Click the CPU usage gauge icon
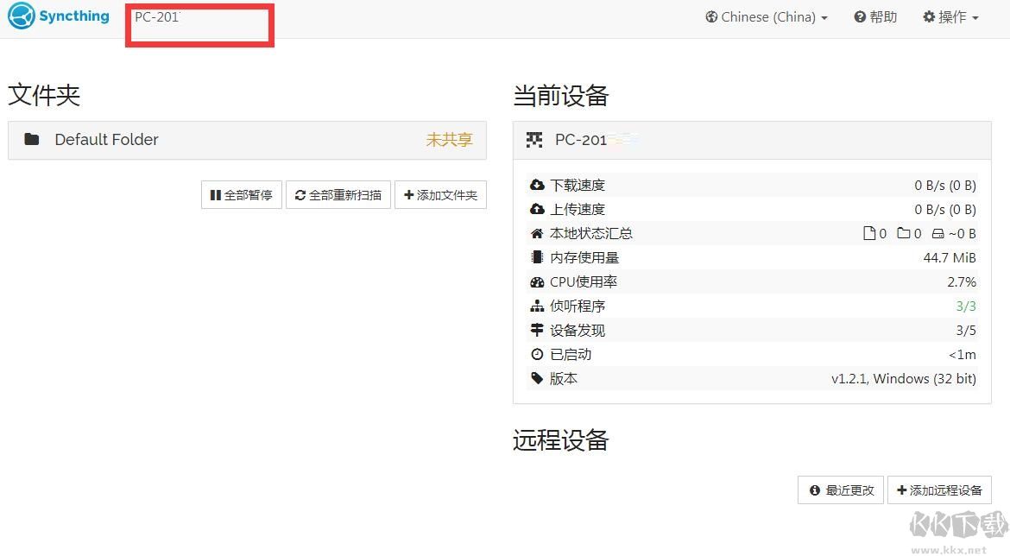The height and width of the screenshot is (556, 1010). [539, 281]
